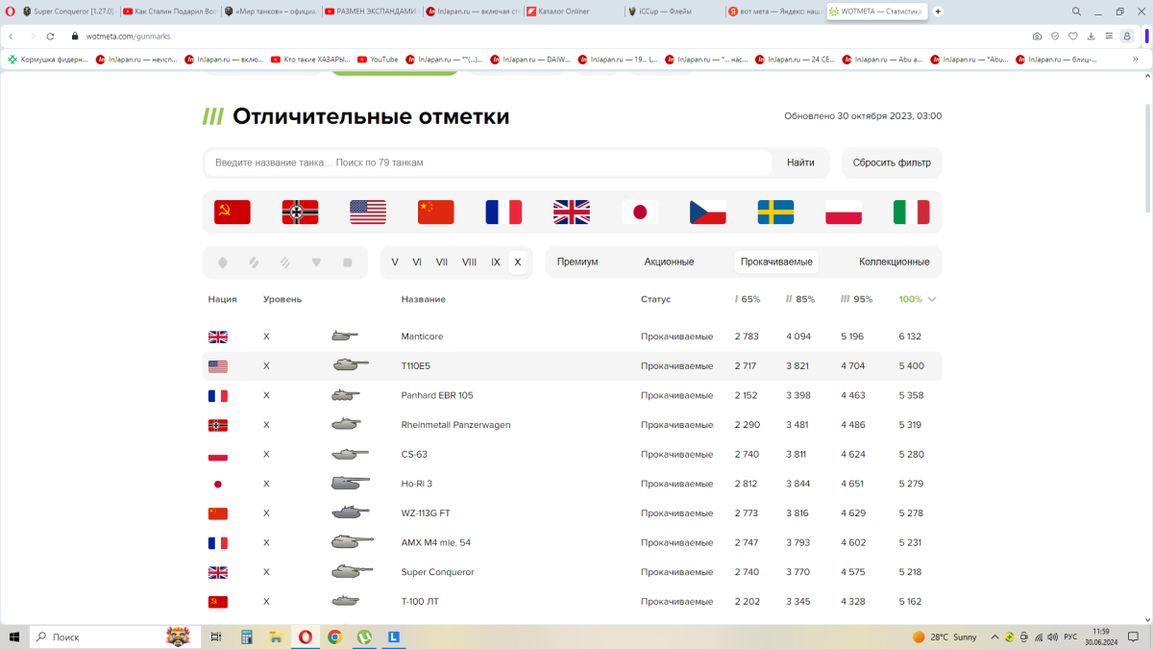
Task: Open the browser snapshot camera tool
Action: tap(1037, 36)
